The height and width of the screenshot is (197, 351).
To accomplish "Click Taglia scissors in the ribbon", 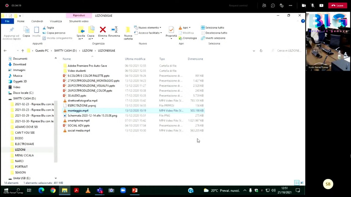I will pyautogui.click(x=48, y=28).
